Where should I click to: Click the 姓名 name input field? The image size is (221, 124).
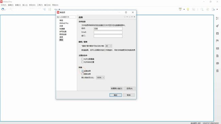[x=108, y=28]
